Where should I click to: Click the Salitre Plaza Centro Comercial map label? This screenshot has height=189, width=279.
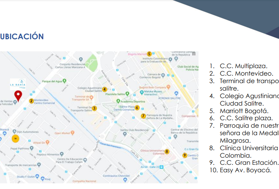(x=124, y=108)
